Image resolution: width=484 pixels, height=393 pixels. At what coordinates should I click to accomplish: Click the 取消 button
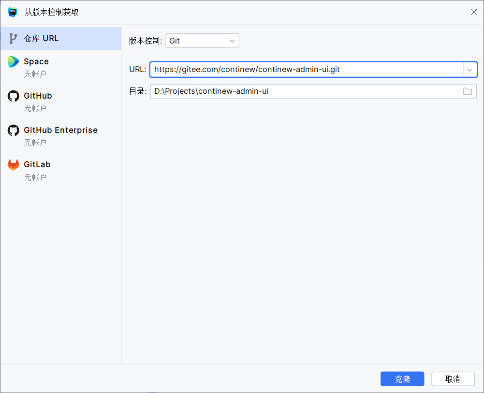[x=453, y=379]
